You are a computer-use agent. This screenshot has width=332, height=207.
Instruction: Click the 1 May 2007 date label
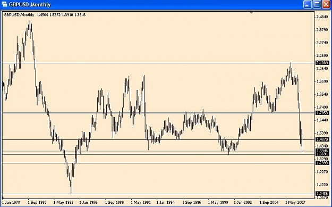[295, 202]
